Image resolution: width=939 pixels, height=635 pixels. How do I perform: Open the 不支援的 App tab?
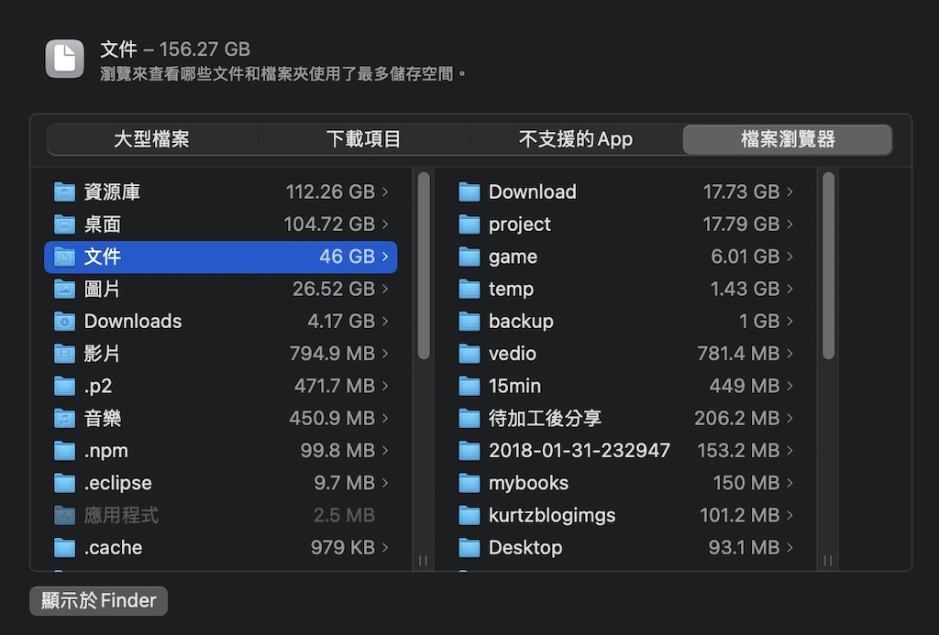click(576, 139)
